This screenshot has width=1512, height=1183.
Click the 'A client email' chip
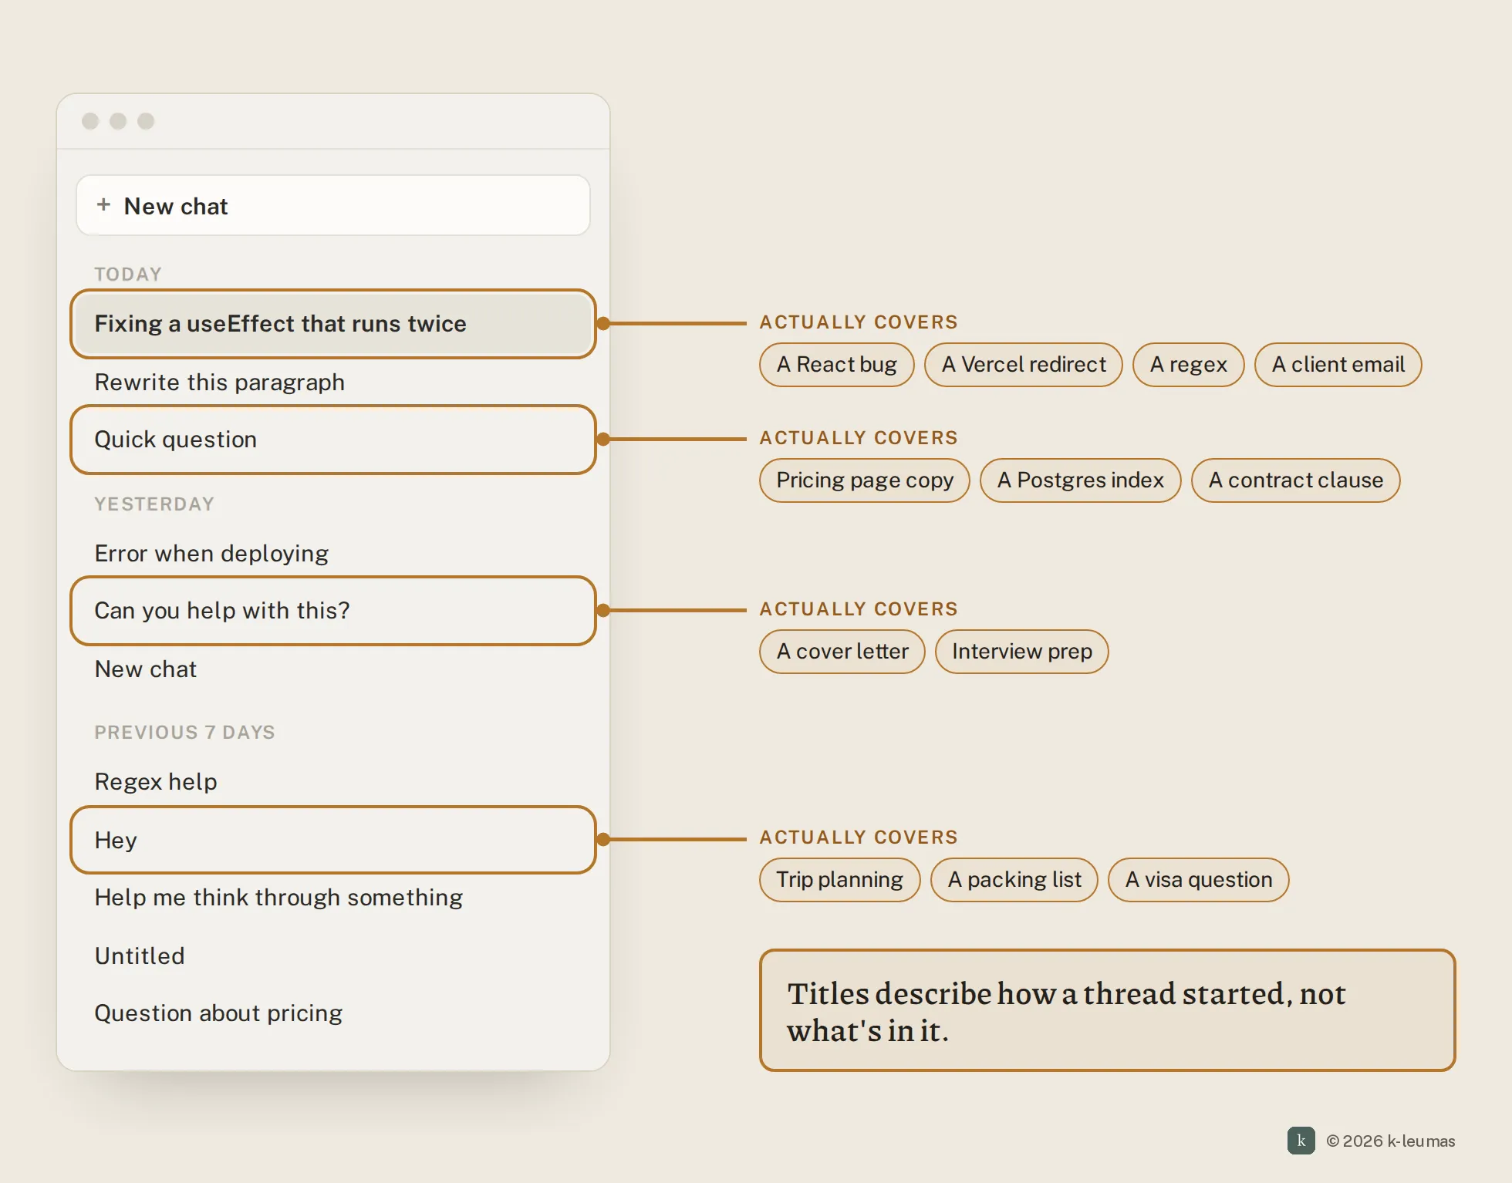[x=1338, y=365]
